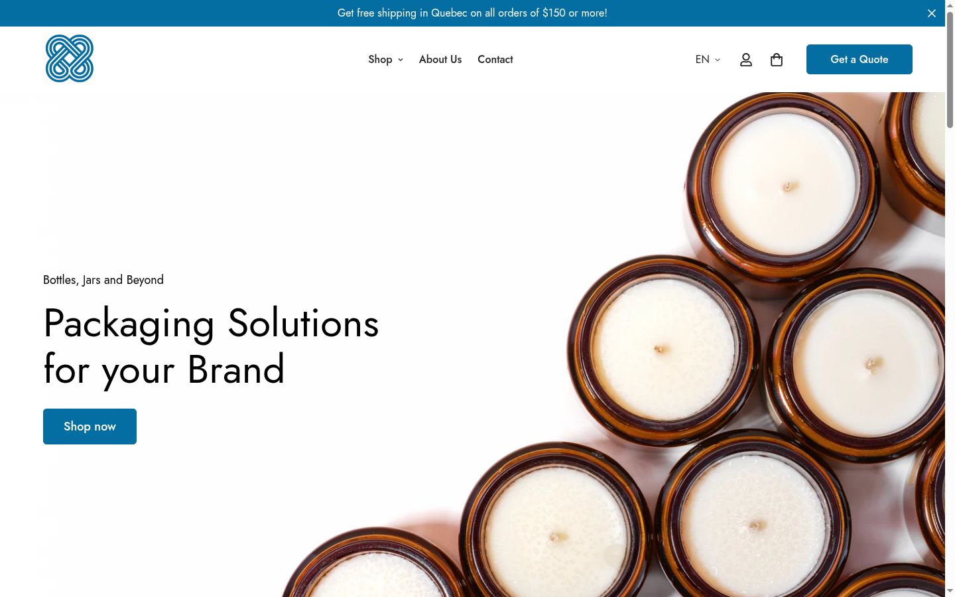This screenshot has width=955, height=597.
Task: Click the scrollbar down arrow
Action: pos(950,591)
